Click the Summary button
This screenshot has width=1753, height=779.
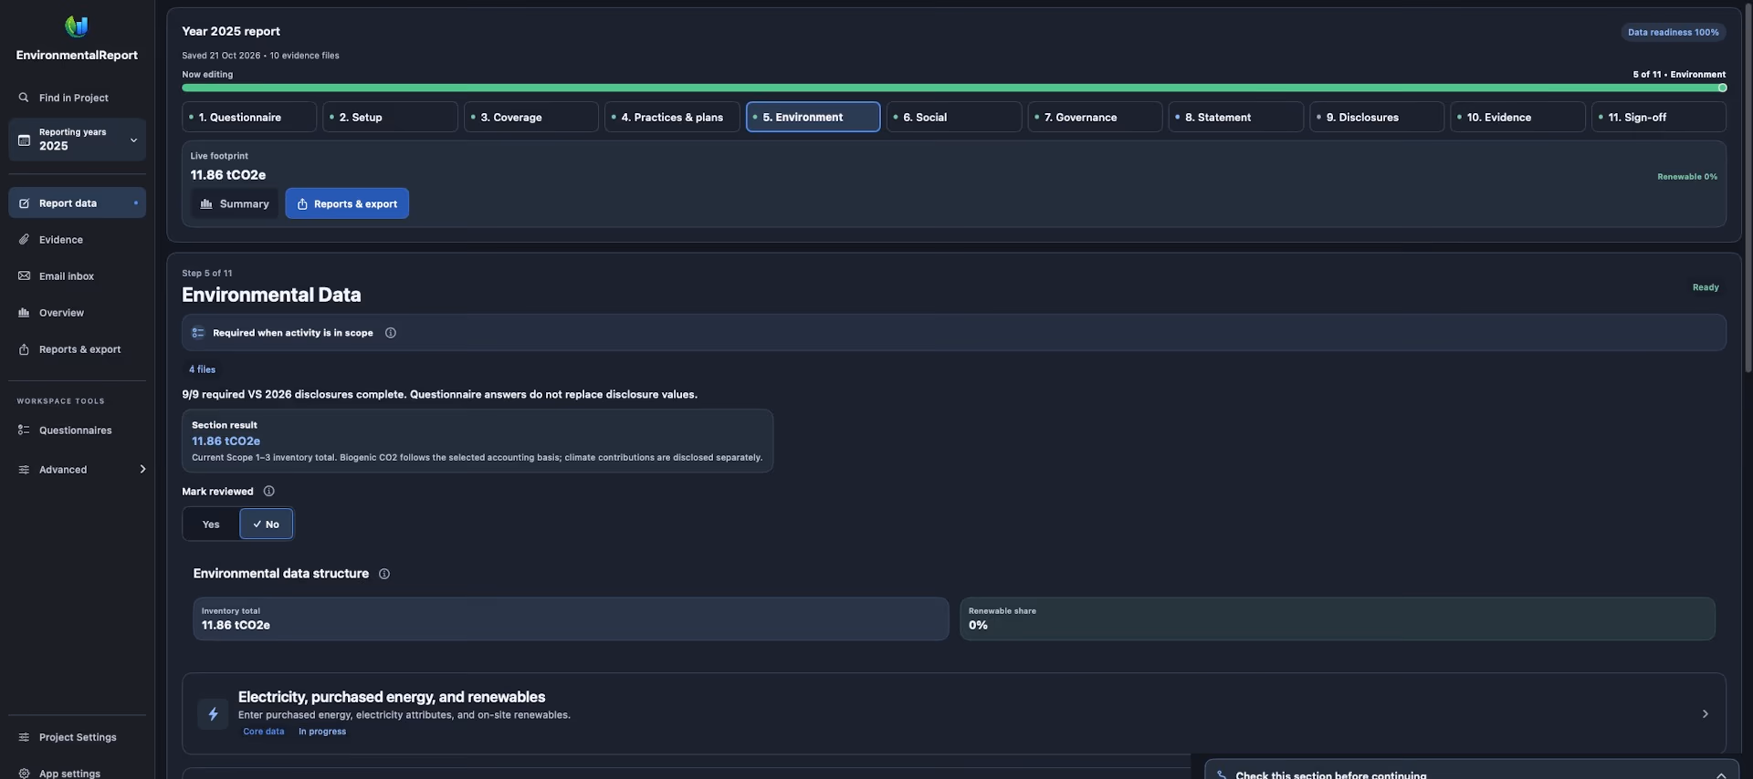235,204
